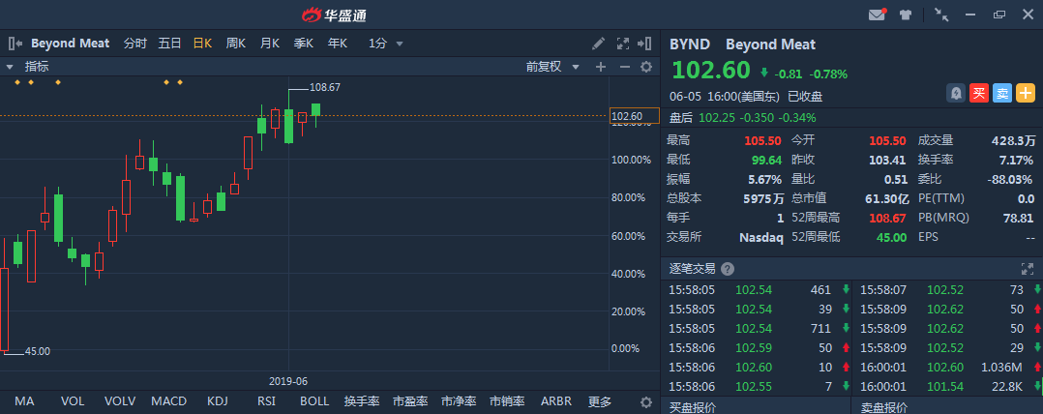This screenshot has height=414, width=1043.
Task: Open the 前复权 adjustment dropdown
Action: (552, 67)
